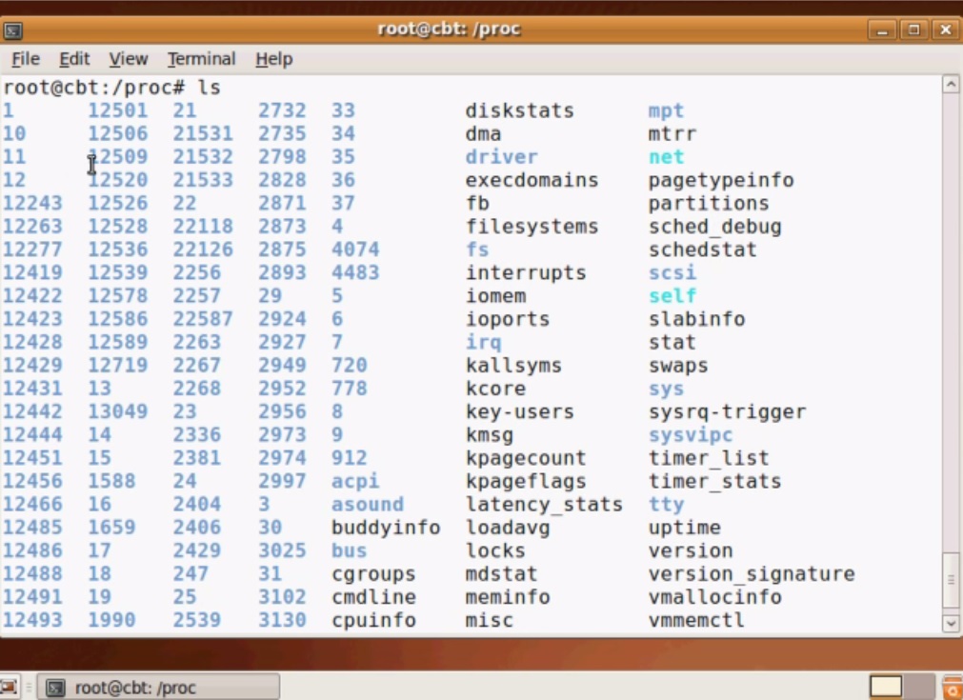Click the window title bar text
Image resolution: width=963 pixels, height=700 pixels.
[x=449, y=29]
